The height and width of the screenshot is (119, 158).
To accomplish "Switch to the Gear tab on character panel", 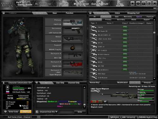I will tap(55, 13).
